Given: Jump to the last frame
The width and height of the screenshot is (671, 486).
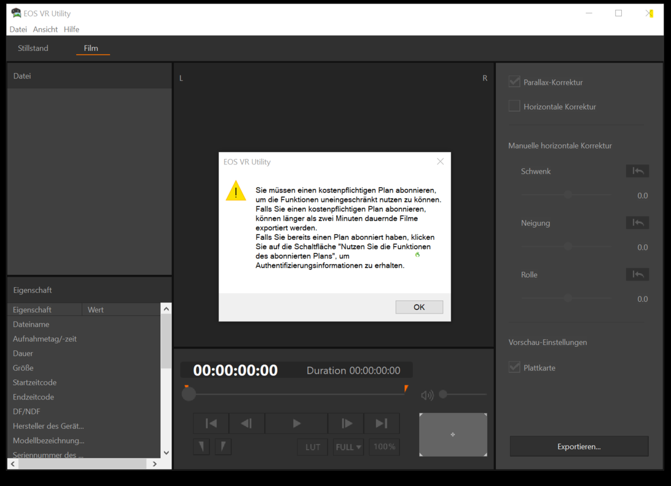Looking at the screenshot, I should pyautogui.click(x=382, y=423).
